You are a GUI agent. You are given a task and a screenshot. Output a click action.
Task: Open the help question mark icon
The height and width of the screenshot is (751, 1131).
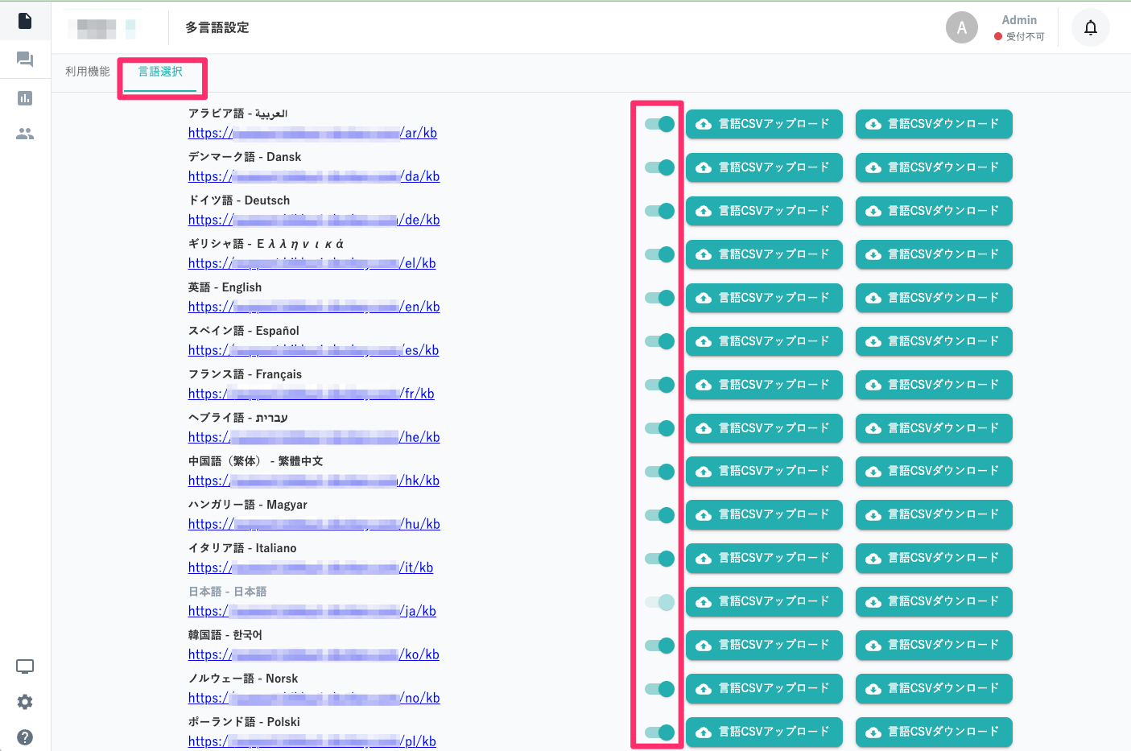point(25,737)
